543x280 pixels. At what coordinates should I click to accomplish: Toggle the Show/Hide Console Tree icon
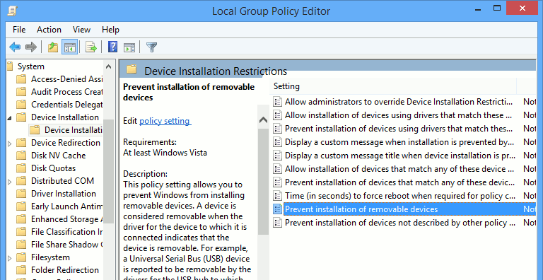coord(69,47)
